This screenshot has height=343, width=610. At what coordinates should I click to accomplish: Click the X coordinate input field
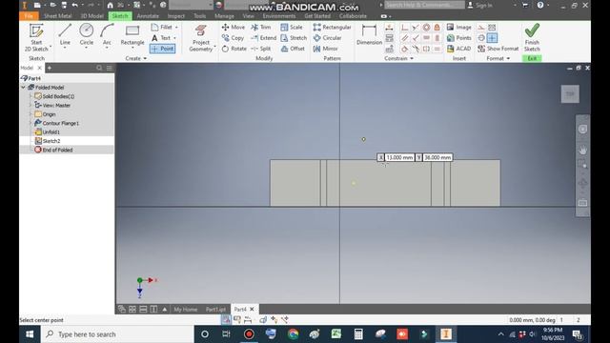(x=399, y=157)
